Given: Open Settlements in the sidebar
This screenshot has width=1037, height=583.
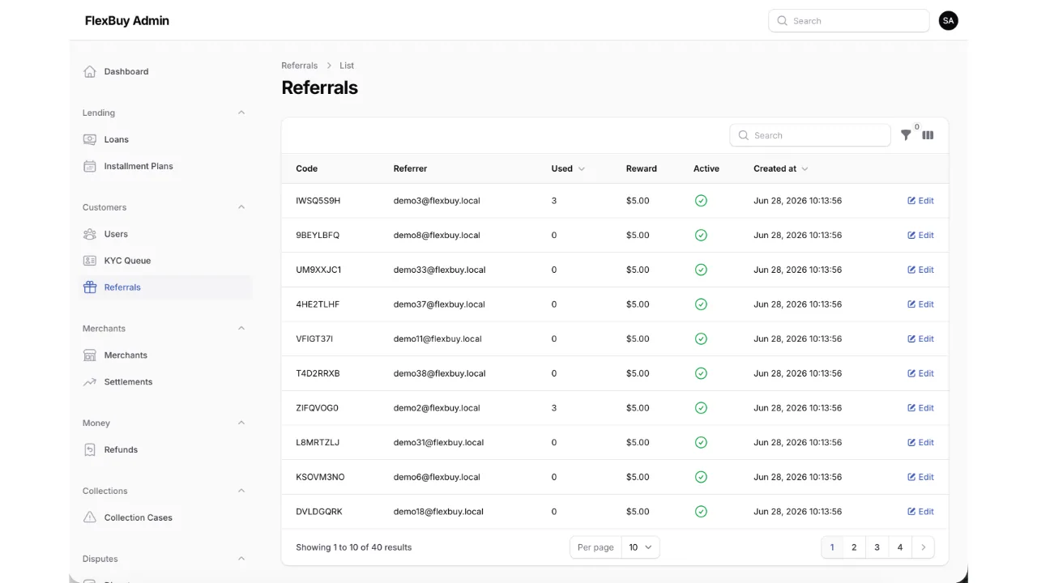Looking at the screenshot, I should pos(165,382).
